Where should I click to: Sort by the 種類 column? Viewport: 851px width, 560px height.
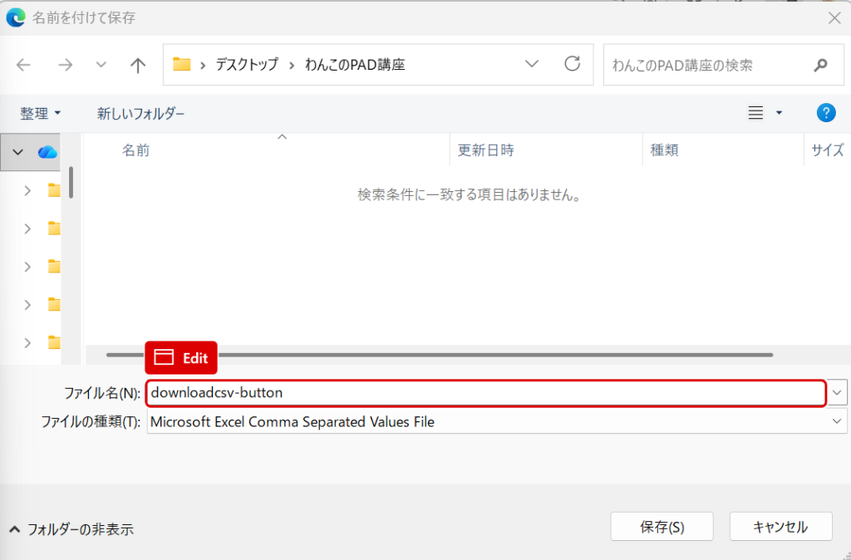(664, 150)
